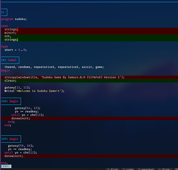Click the '1:' hunk header box
Viewport: 178px width, 170px height.
tap(4, 12)
